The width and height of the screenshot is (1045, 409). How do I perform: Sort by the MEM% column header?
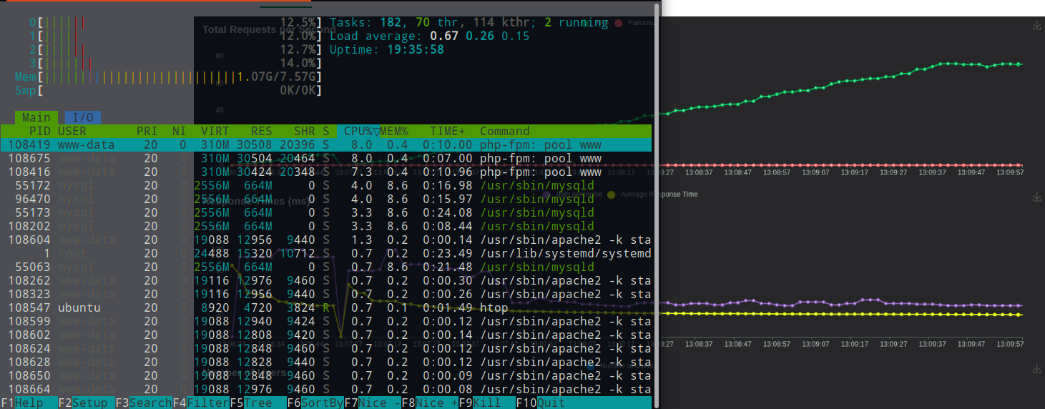(394, 132)
